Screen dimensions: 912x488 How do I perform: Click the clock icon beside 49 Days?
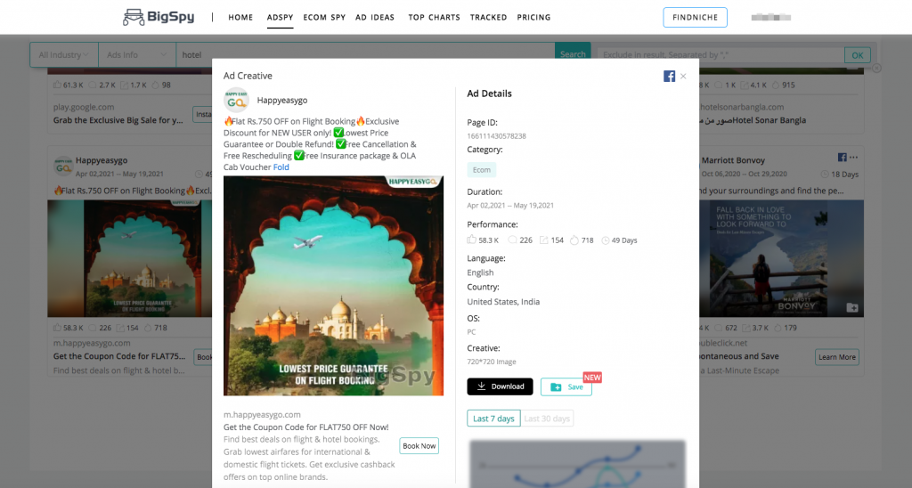coord(605,240)
